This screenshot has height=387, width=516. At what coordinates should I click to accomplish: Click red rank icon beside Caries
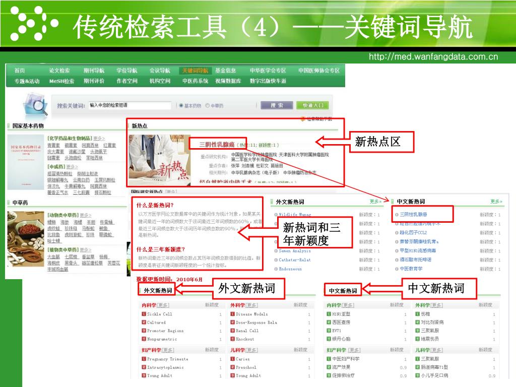pyautogui.click(x=233, y=359)
